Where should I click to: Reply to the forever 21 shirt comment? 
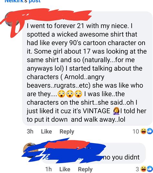[x=67, y=132]
